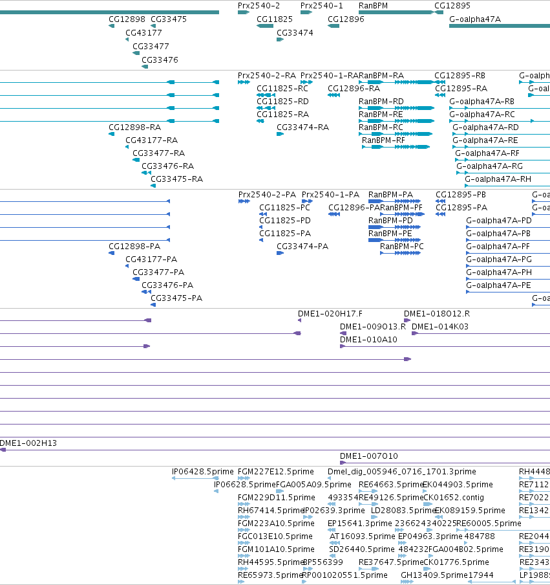
Task: Select the G-oalpha47A gene label
Action: click(475, 19)
